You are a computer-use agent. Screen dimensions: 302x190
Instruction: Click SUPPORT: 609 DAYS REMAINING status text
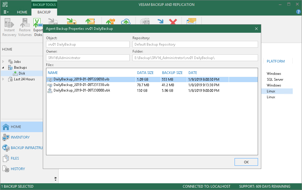click(x=265, y=186)
